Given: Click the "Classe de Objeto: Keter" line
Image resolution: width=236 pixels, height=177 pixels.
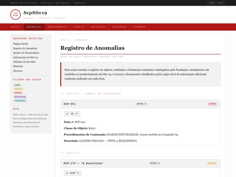Looking at the screenshot, I should pyautogui.click(x=80, y=128).
